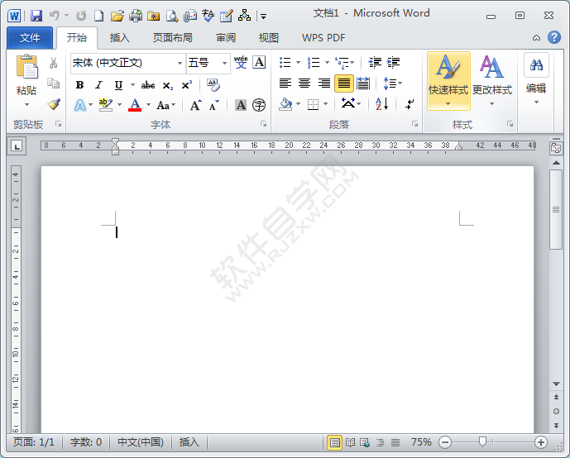The height and width of the screenshot is (458, 570).
Task: Open a file via the folder icon
Action: point(117,16)
